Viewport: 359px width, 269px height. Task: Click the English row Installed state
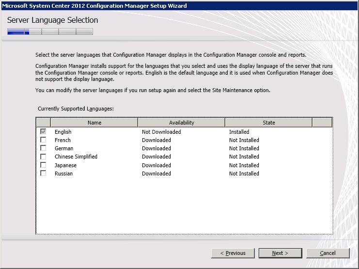click(239, 132)
